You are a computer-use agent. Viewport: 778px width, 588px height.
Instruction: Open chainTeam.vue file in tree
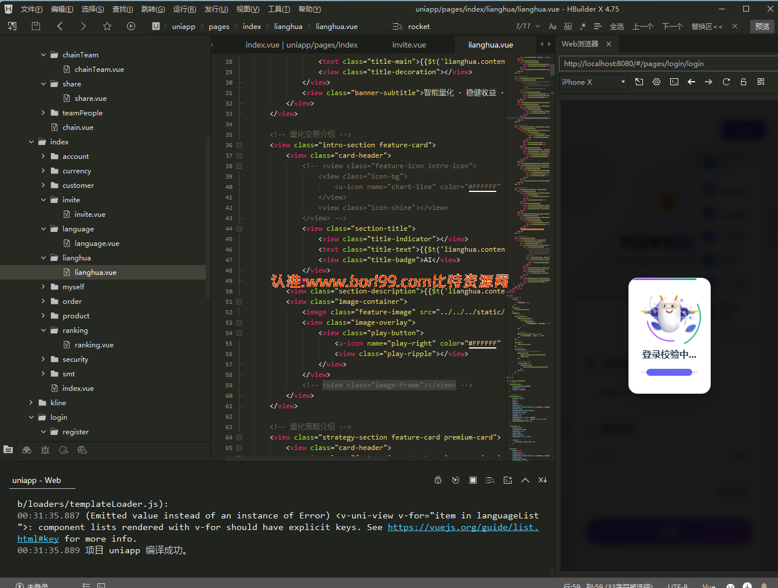pos(99,69)
